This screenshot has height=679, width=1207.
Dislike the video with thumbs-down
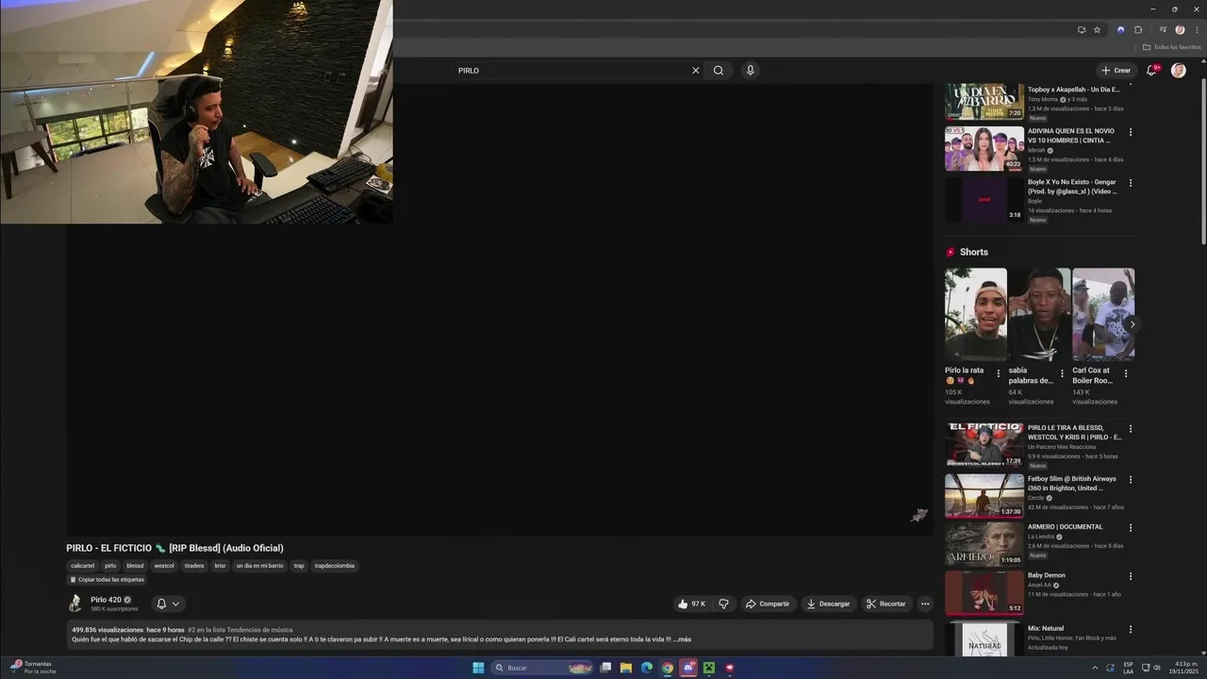pos(724,604)
